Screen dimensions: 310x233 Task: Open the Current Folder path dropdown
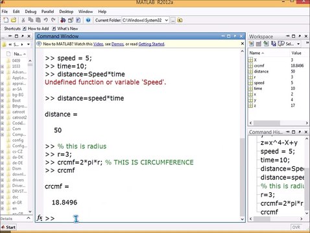167,20
